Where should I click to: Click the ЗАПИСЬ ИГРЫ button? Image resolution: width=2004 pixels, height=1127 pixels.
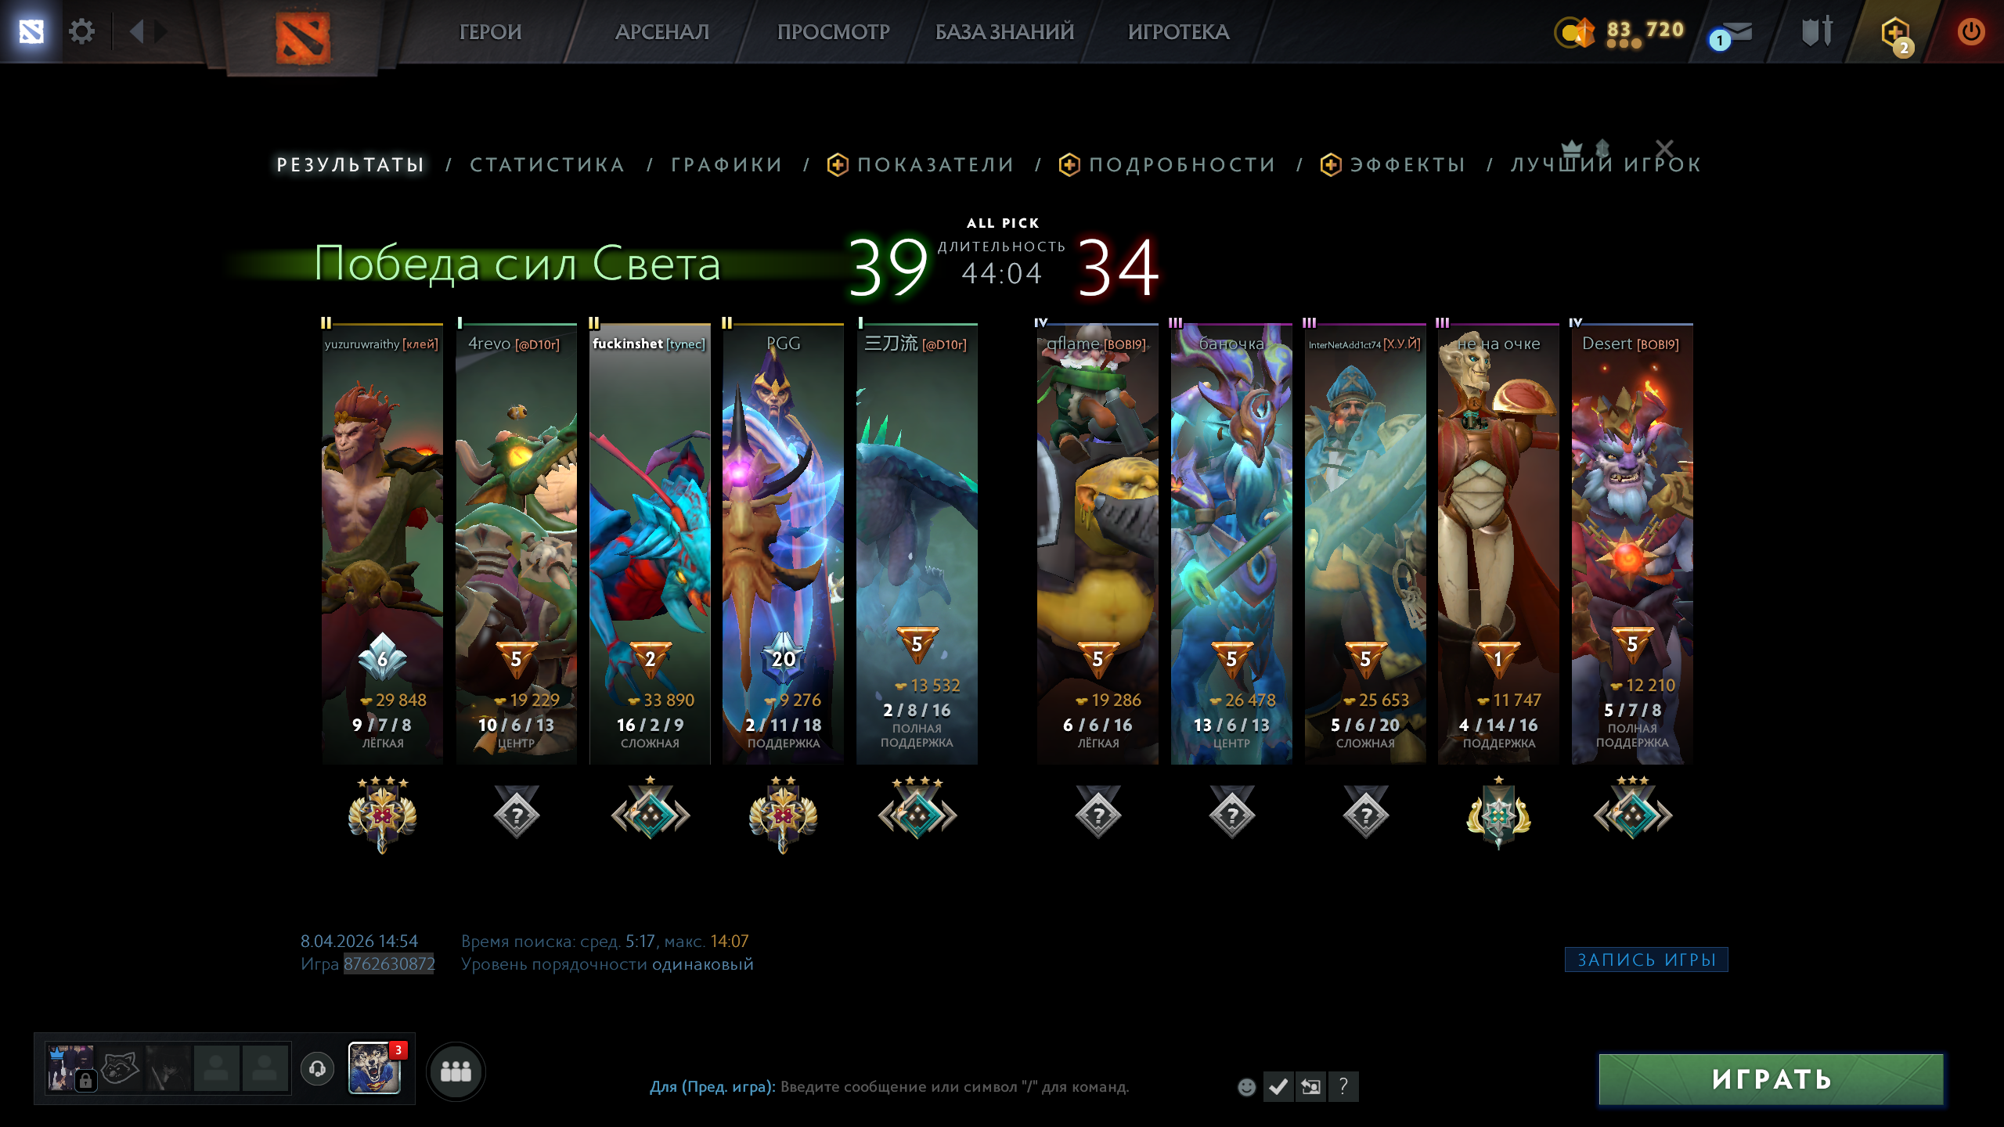pyautogui.click(x=1646, y=960)
